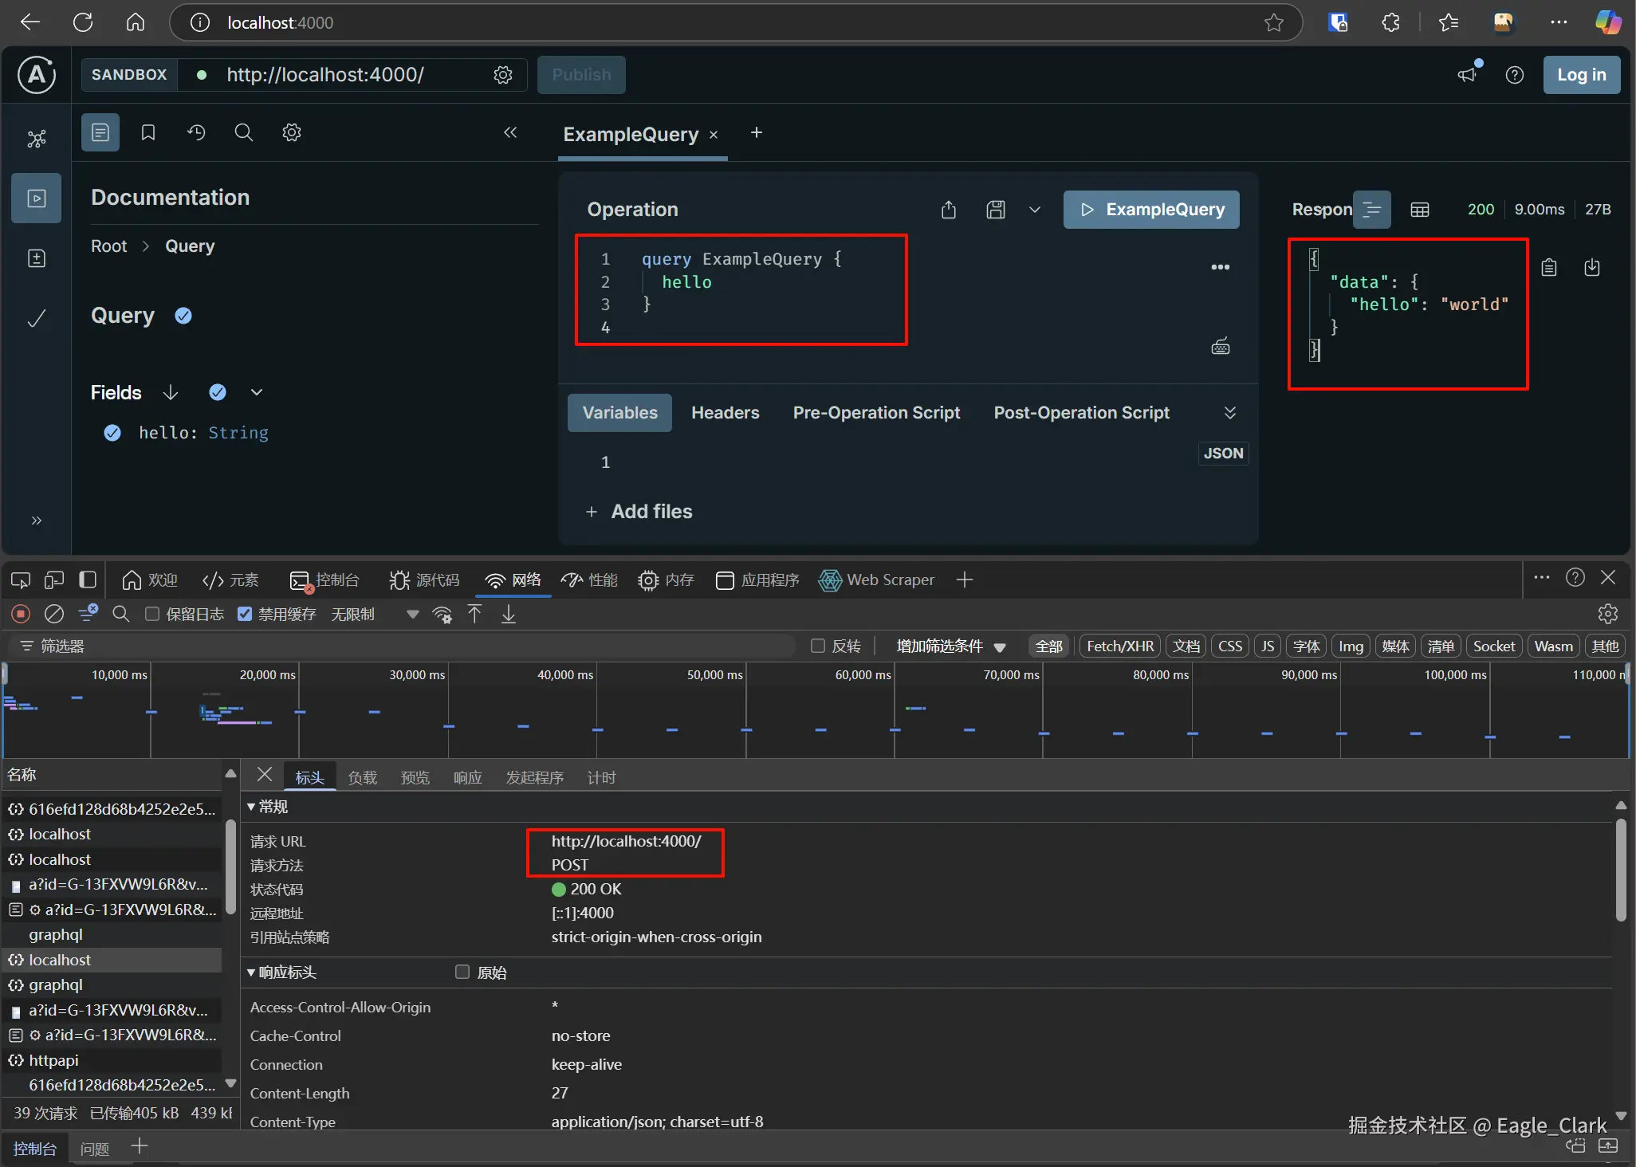Open operation history icon

(x=196, y=132)
